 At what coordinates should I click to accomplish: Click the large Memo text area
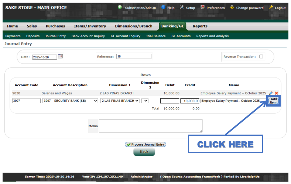point(150,126)
